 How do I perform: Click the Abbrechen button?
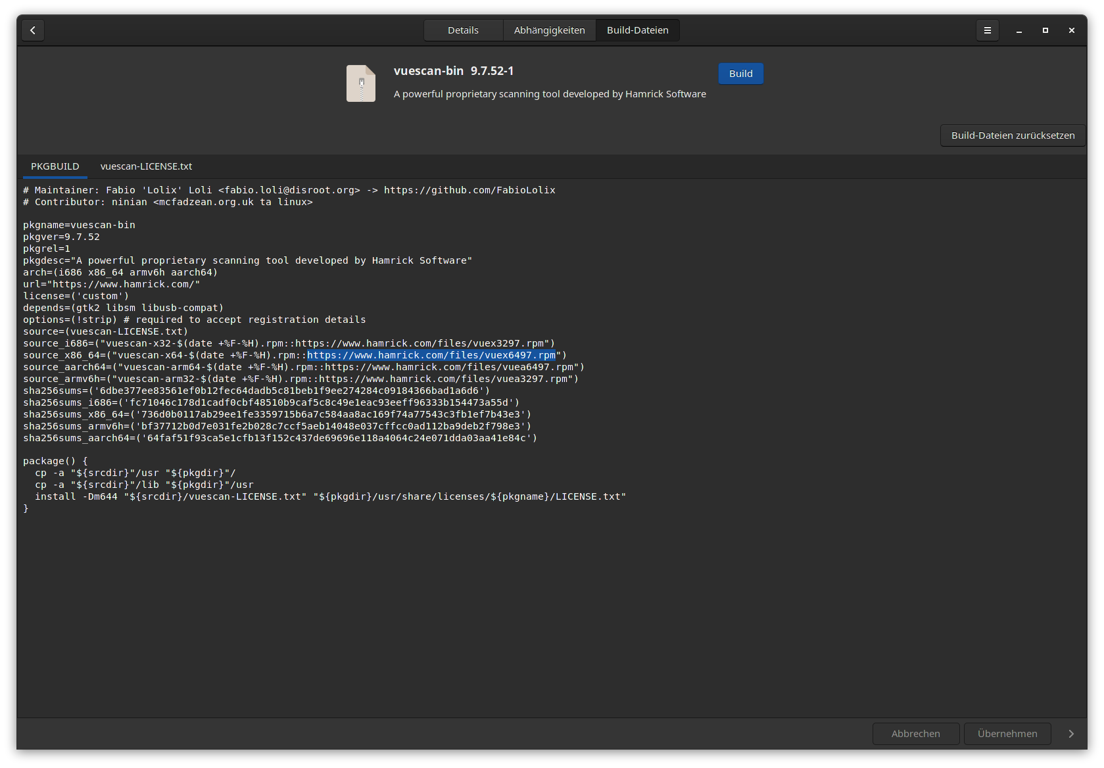click(x=915, y=734)
